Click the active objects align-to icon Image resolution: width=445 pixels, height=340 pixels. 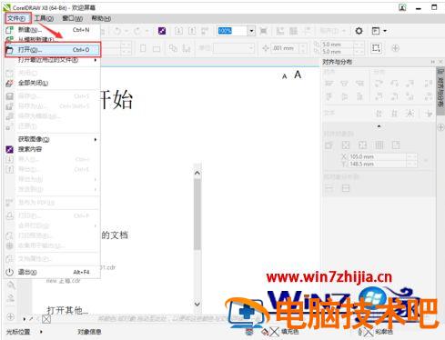click(329, 145)
